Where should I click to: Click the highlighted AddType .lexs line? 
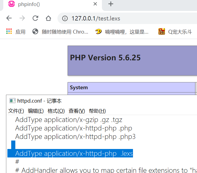point(74,153)
